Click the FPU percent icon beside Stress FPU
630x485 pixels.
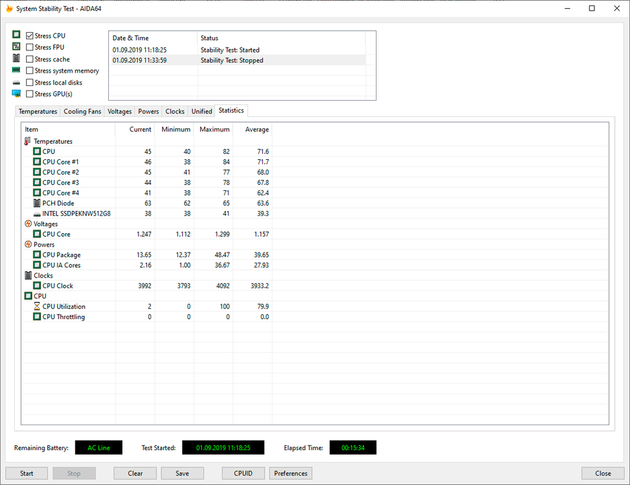click(x=16, y=46)
